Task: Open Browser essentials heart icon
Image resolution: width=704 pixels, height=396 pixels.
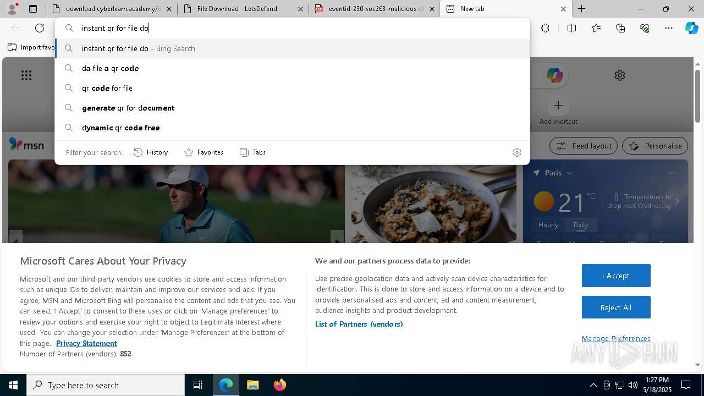Action: pyautogui.click(x=645, y=28)
